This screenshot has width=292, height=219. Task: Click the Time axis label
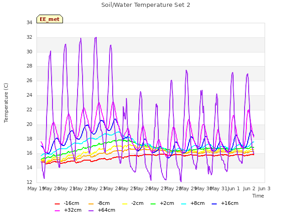[258, 196]
